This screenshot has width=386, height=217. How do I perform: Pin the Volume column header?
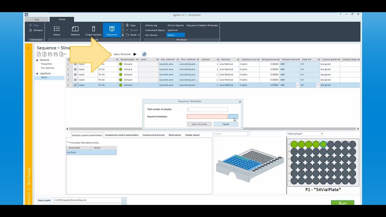(238, 60)
